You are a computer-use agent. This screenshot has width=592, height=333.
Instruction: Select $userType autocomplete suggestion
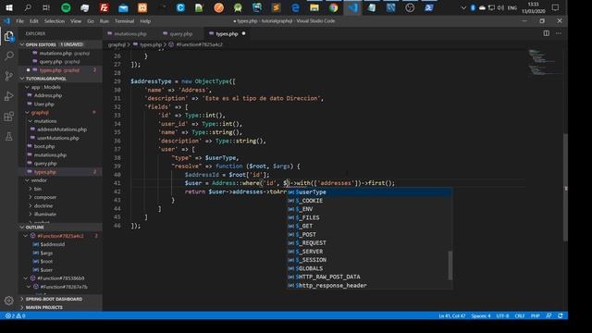pyautogui.click(x=369, y=192)
